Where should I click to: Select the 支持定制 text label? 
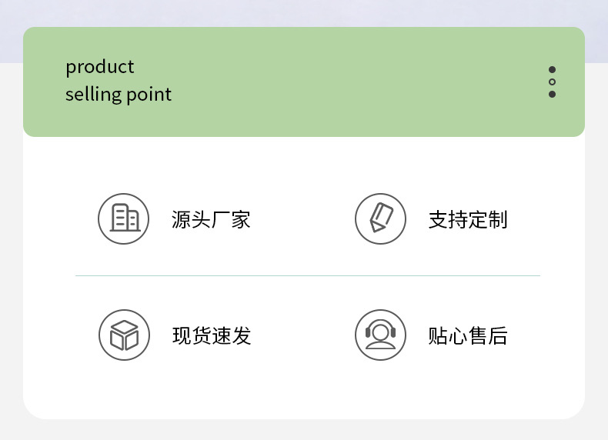pyautogui.click(x=468, y=220)
